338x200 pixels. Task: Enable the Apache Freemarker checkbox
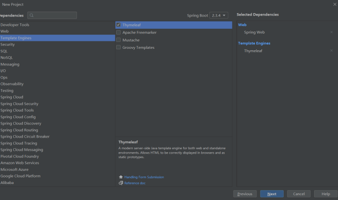pyautogui.click(x=119, y=33)
